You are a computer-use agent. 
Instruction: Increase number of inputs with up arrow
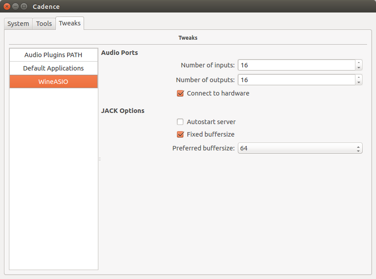359,62
